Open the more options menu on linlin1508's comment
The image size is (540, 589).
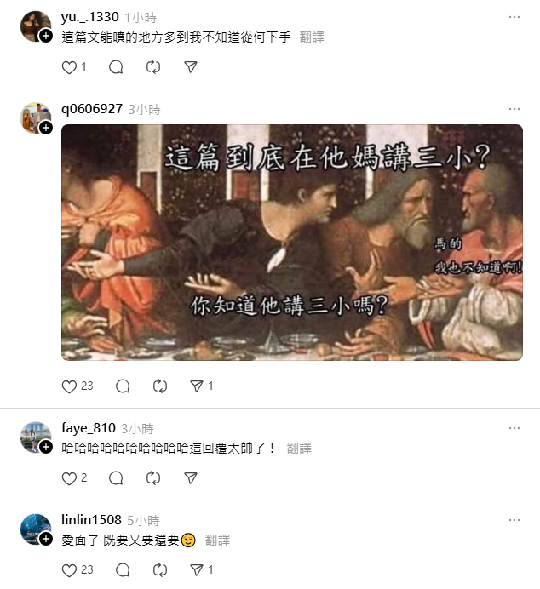click(514, 520)
